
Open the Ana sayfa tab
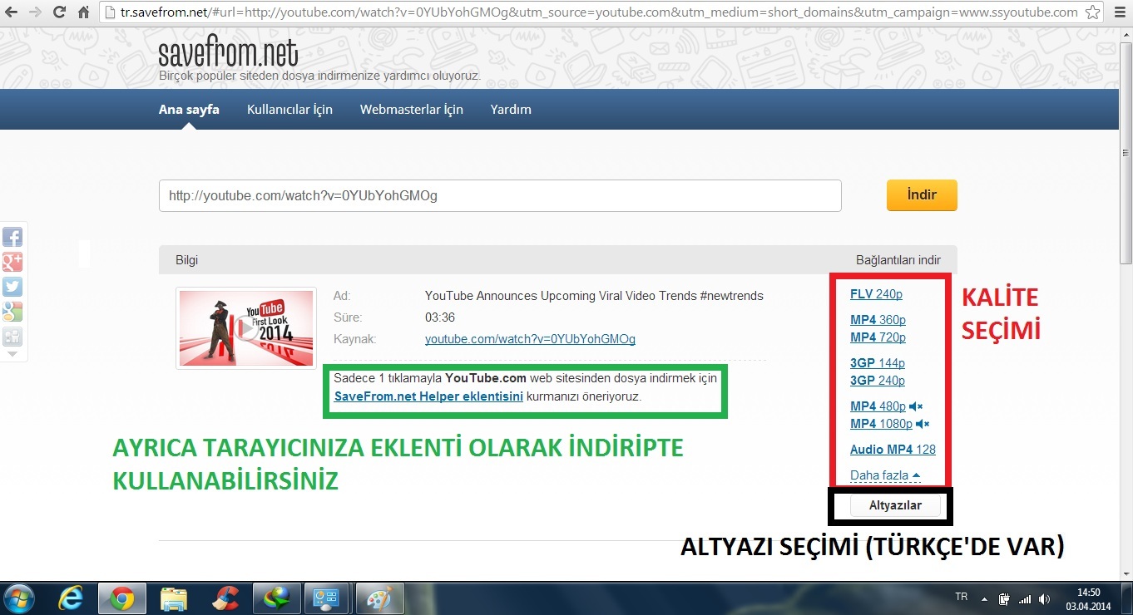pos(189,109)
